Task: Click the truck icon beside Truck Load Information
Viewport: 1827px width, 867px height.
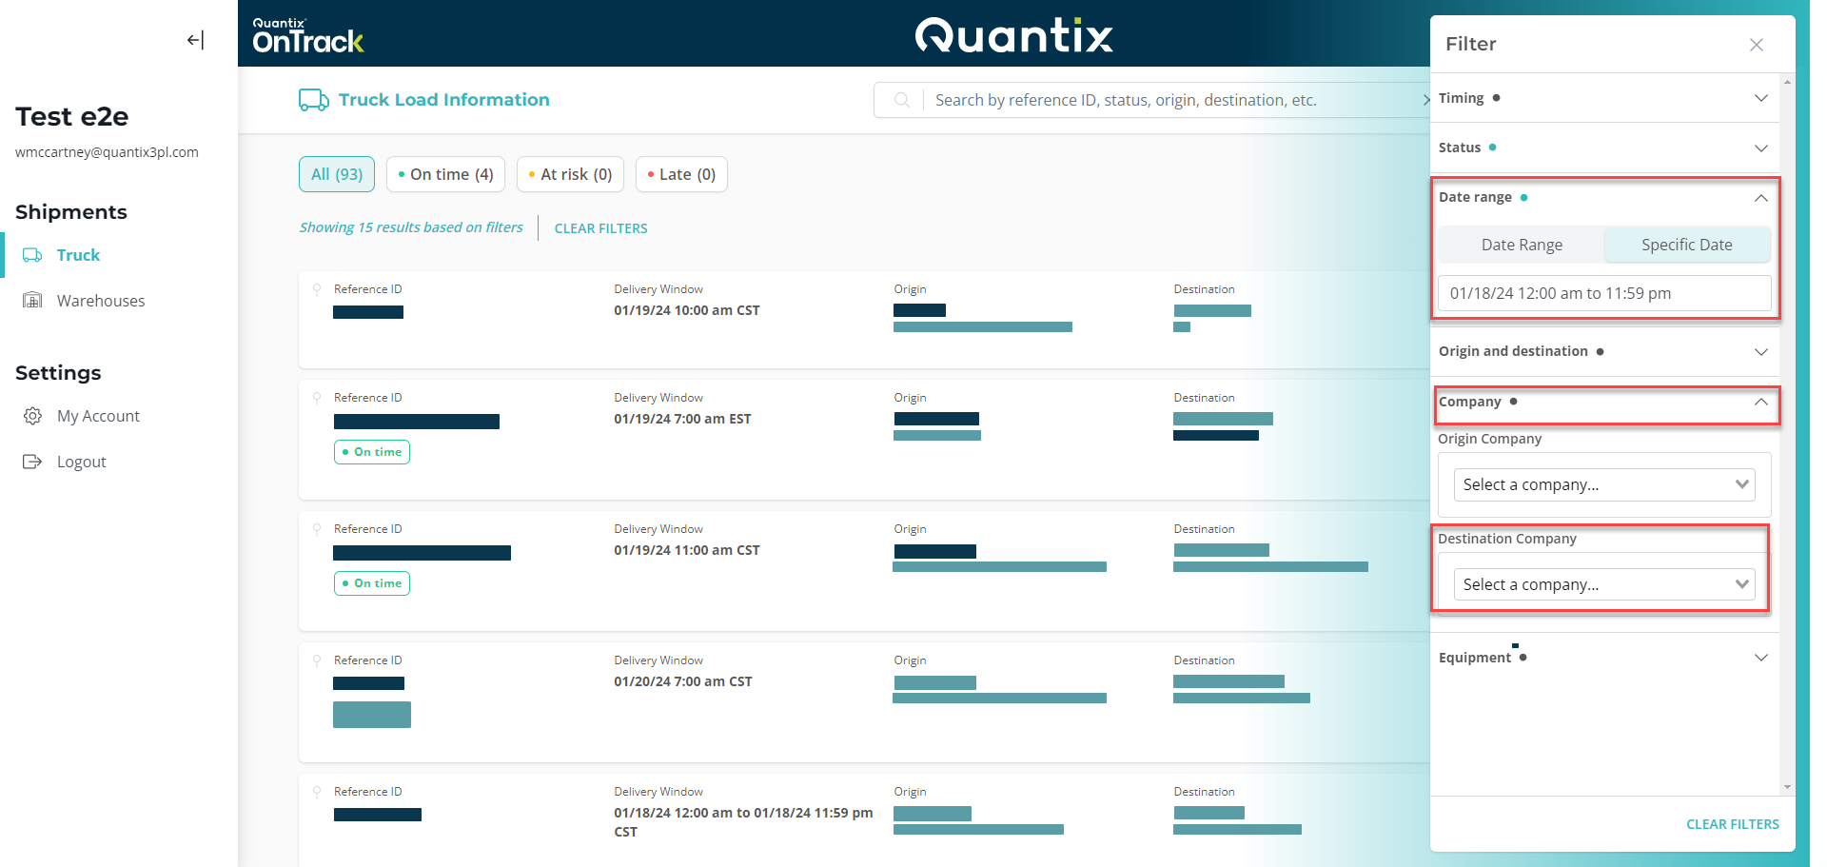Action: click(313, 100)
